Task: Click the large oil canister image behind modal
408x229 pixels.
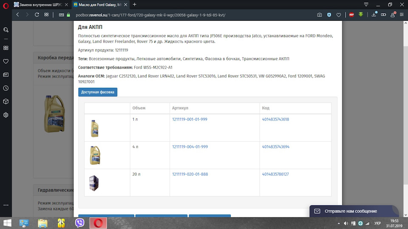Action: point(54,114)
